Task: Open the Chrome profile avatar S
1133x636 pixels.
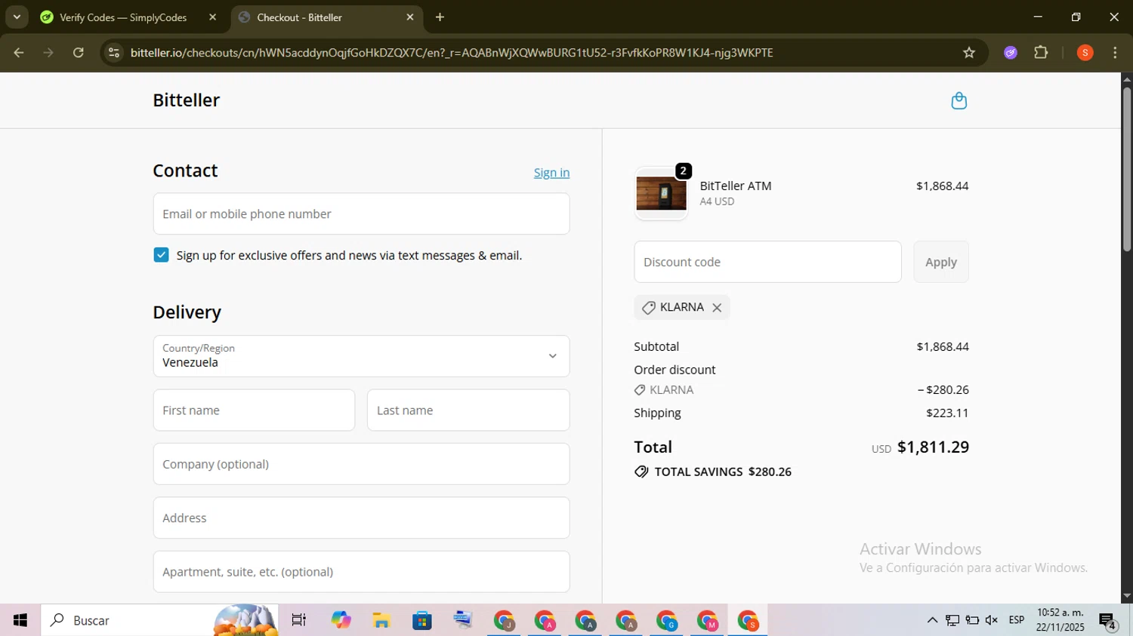Action: pyautogui.click(x=1085, y=53)
